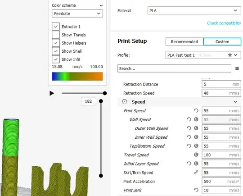This screenshot has height=196, width=243.
Task: Click the horizontal path slider handle
Action: pyautogui.click(x=105, y=93)
